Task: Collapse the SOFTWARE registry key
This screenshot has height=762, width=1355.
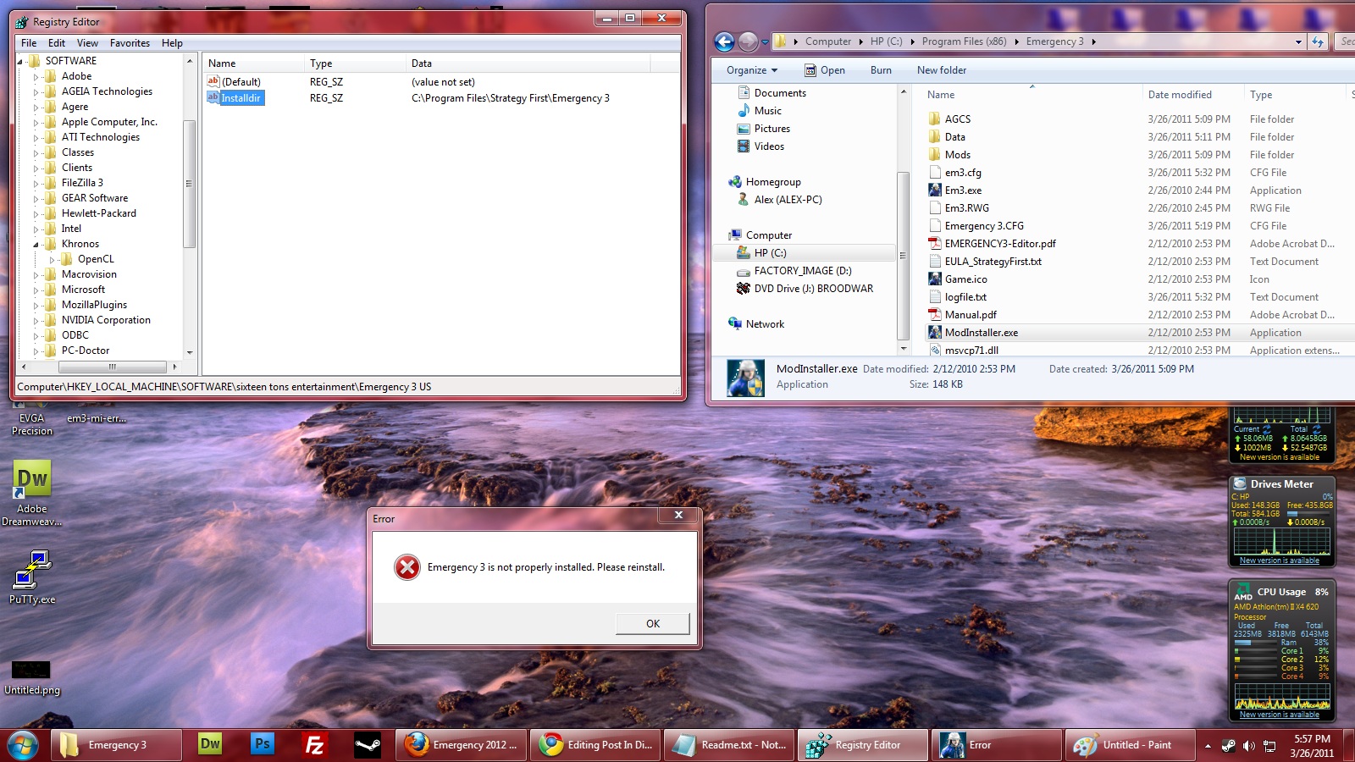Action: [x=20, y=61]
